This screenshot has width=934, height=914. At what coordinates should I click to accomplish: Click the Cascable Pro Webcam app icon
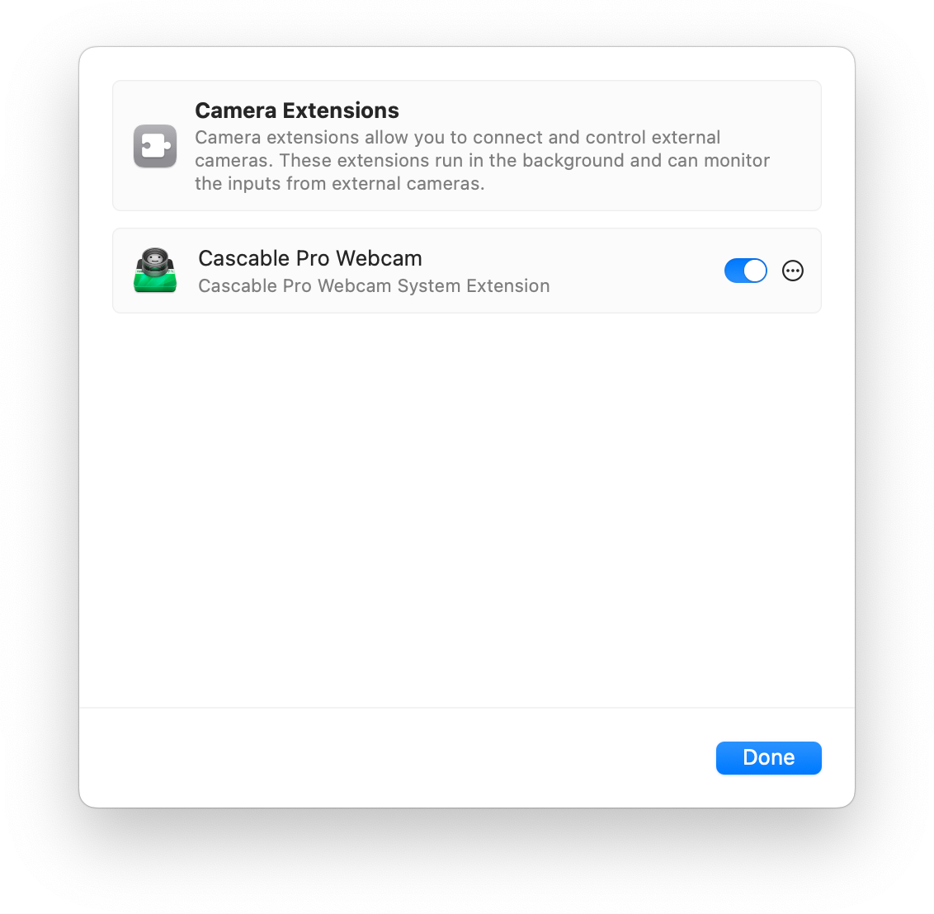click(x=155, y=271)
